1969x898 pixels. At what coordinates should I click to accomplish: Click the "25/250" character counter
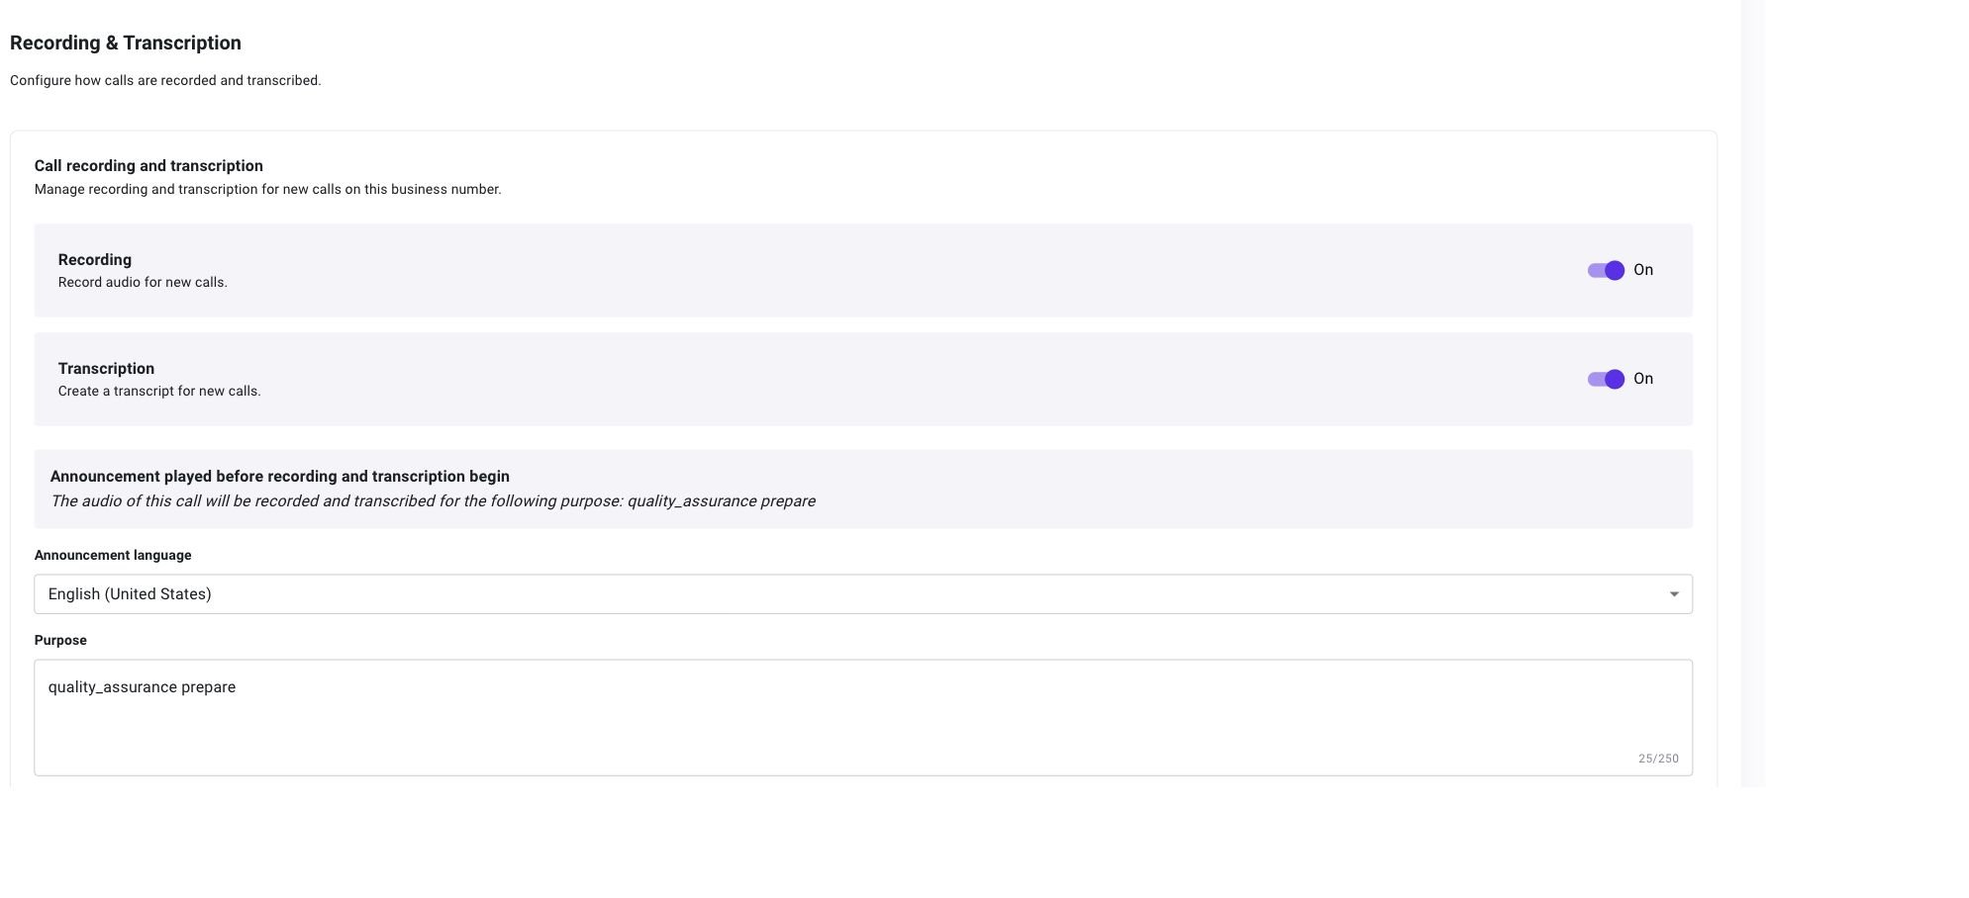[x=1658, y=759]
